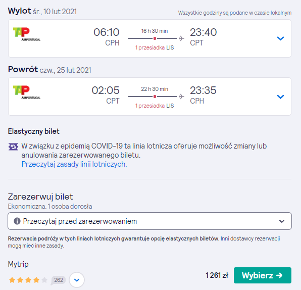Click the 262 reviews speech bubble
301x290 pixels.
58,280
